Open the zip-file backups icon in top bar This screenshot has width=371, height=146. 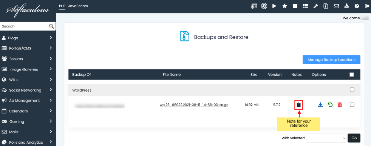click(326, 6)
